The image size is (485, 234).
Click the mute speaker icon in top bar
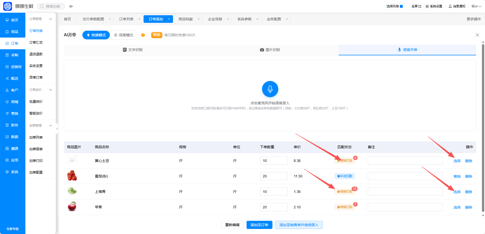71,6
